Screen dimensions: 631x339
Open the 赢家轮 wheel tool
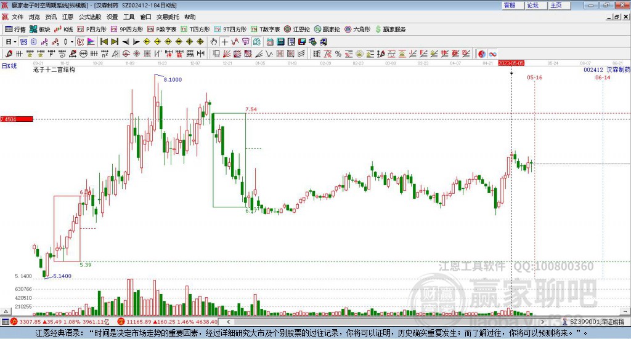327,30
